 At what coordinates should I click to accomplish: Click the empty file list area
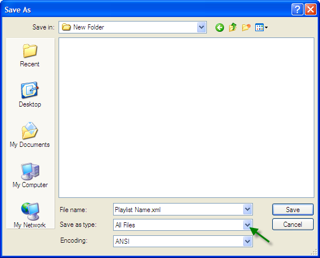click(186, 117)
